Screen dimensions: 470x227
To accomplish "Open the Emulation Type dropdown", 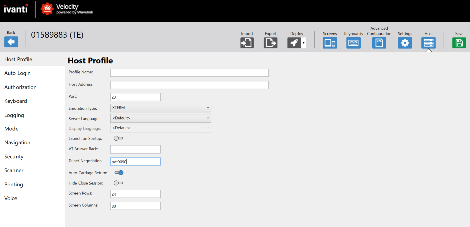I will pos(160,108).
